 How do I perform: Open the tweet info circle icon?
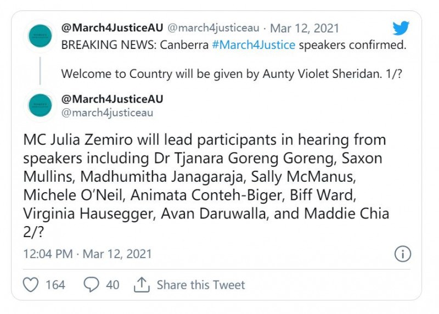403,254
